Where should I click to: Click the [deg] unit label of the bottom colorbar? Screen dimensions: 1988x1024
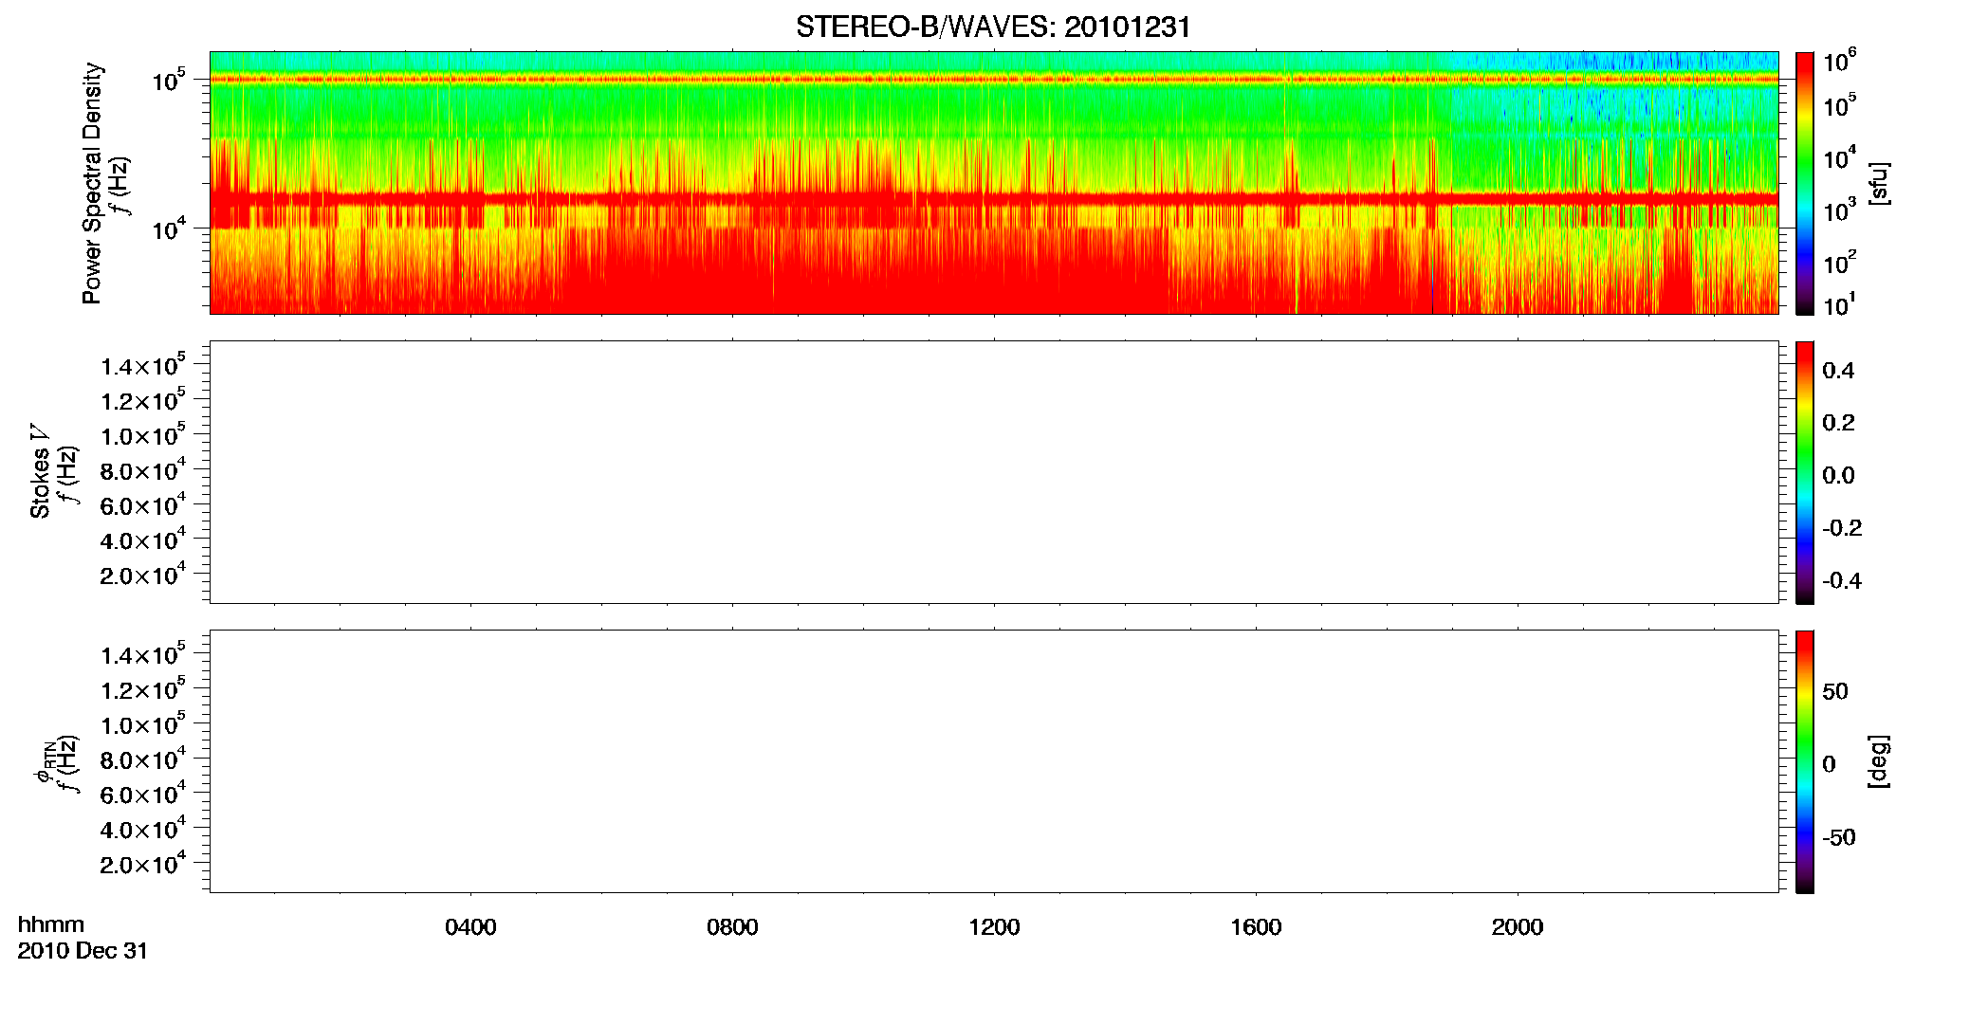click(x=1878, y=761)
